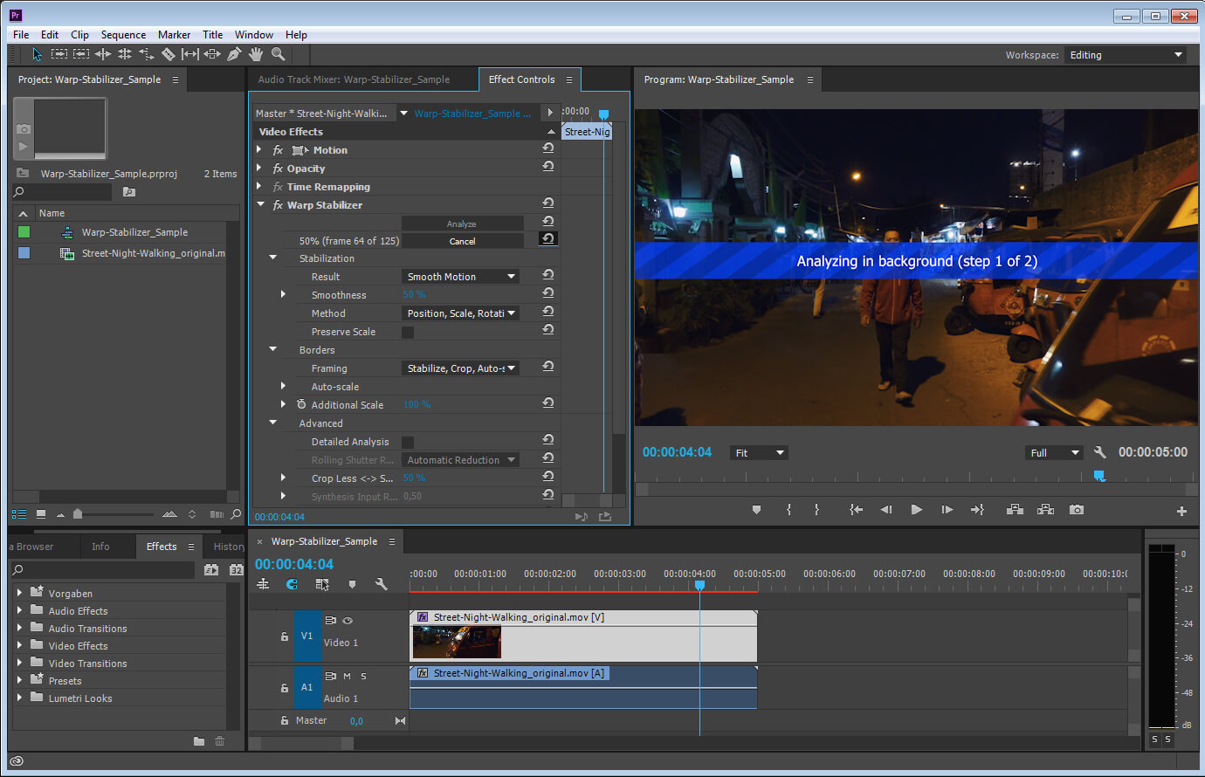
Task: Select the Pen tool
Action: 234,54
